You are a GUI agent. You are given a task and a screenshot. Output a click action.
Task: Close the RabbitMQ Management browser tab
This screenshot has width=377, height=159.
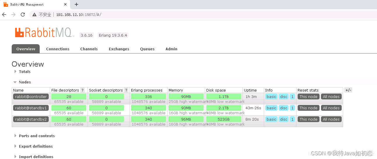pyautogui.click(x=65, y=4)
